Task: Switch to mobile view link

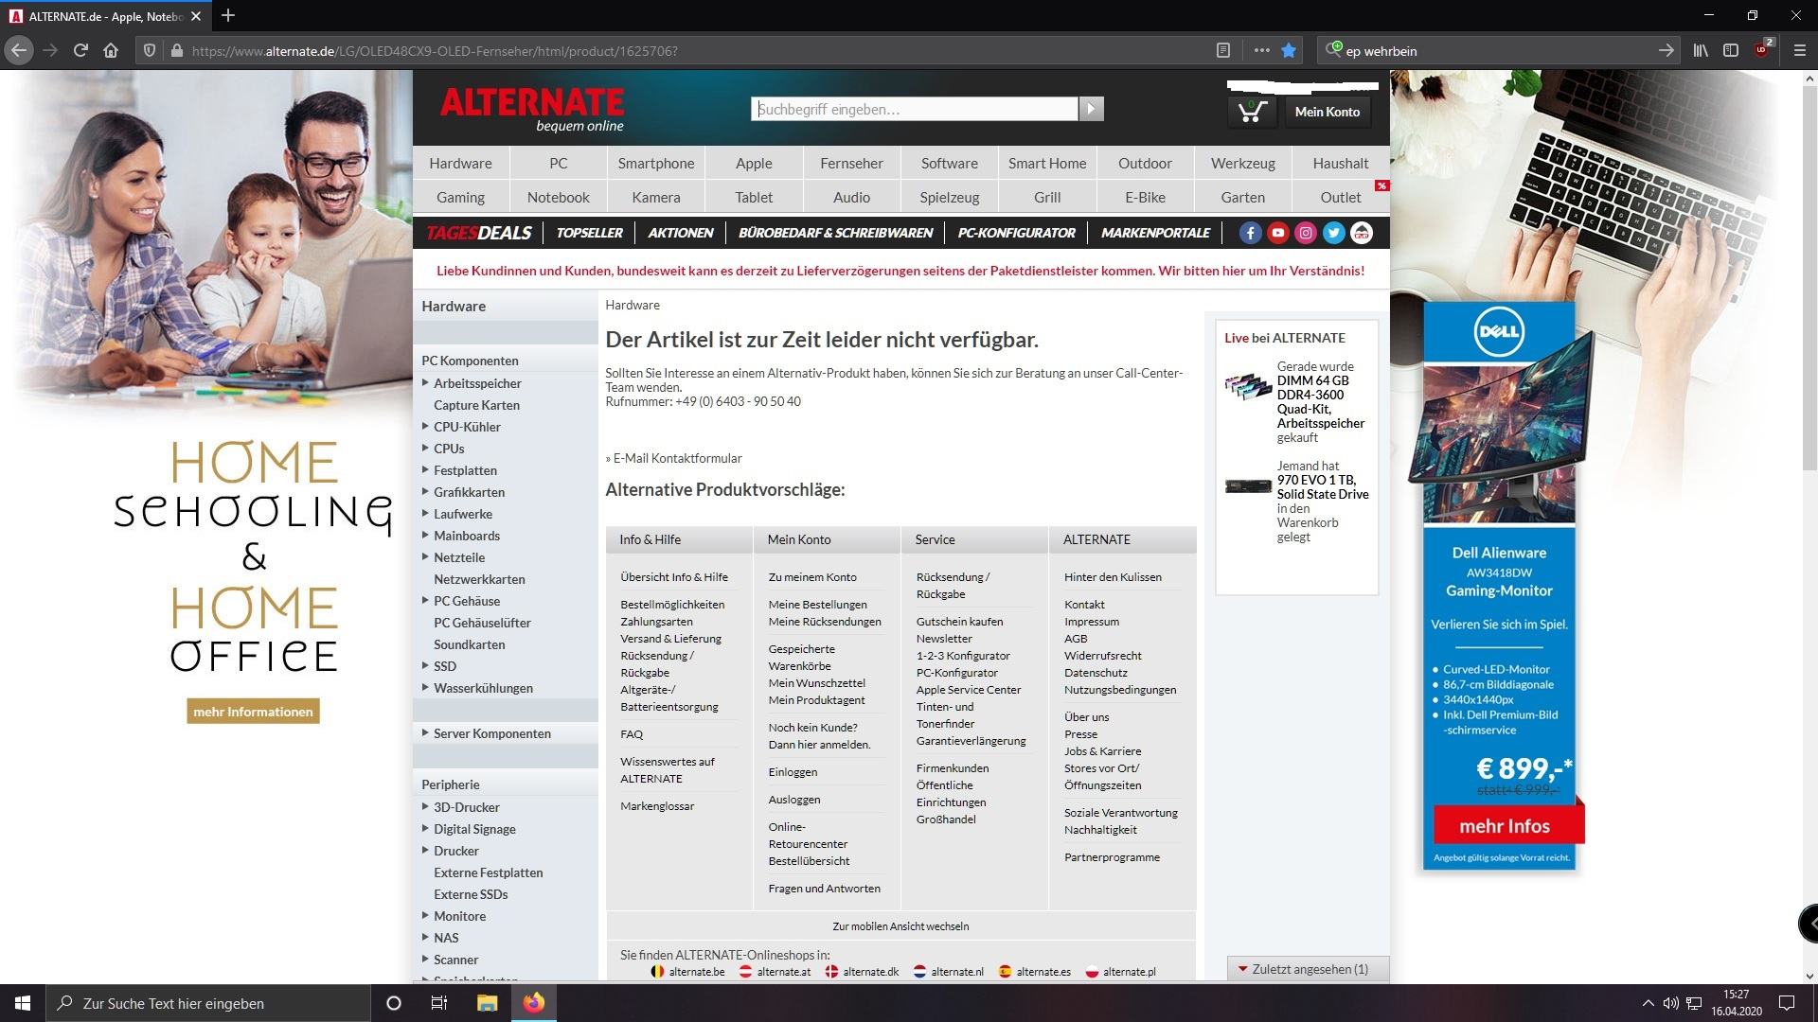Action: (x=900, y=926)
